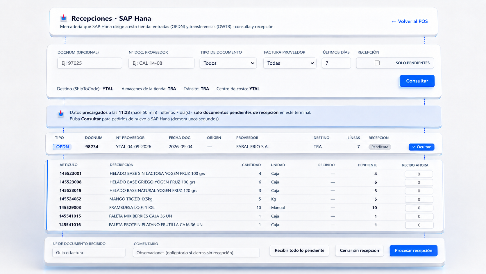The height and width of the screenshot is (274, 486).
Task: Click Recibo ahora field for PALETA MIX BERRIES
Action: coord(419,216)
